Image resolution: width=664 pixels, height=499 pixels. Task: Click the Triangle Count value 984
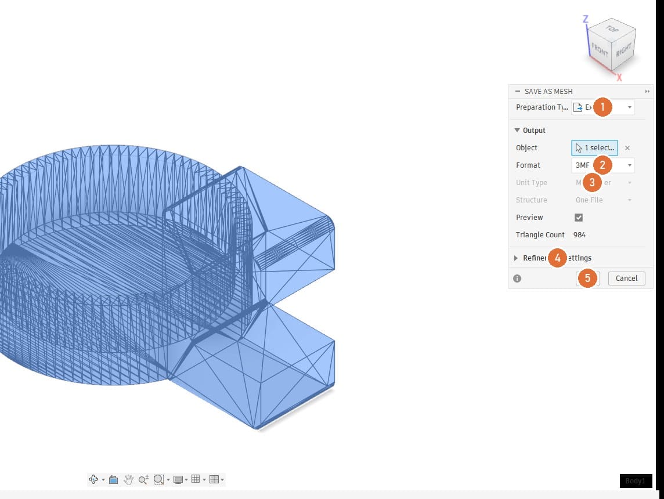pos(579,234)
